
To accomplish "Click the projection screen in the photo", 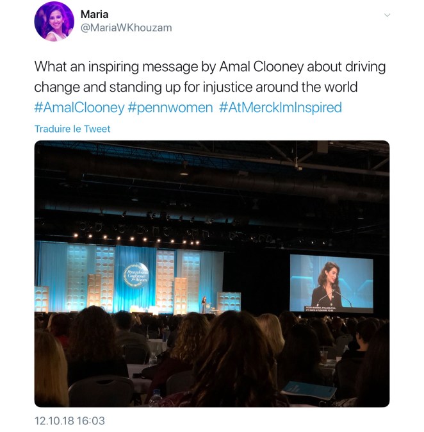I will coord(332,284).
